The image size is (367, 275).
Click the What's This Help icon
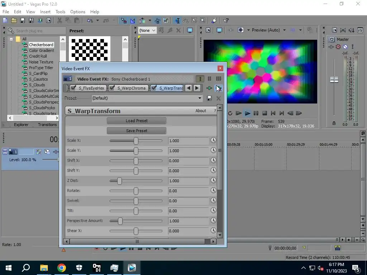click(x=226, y=20)
